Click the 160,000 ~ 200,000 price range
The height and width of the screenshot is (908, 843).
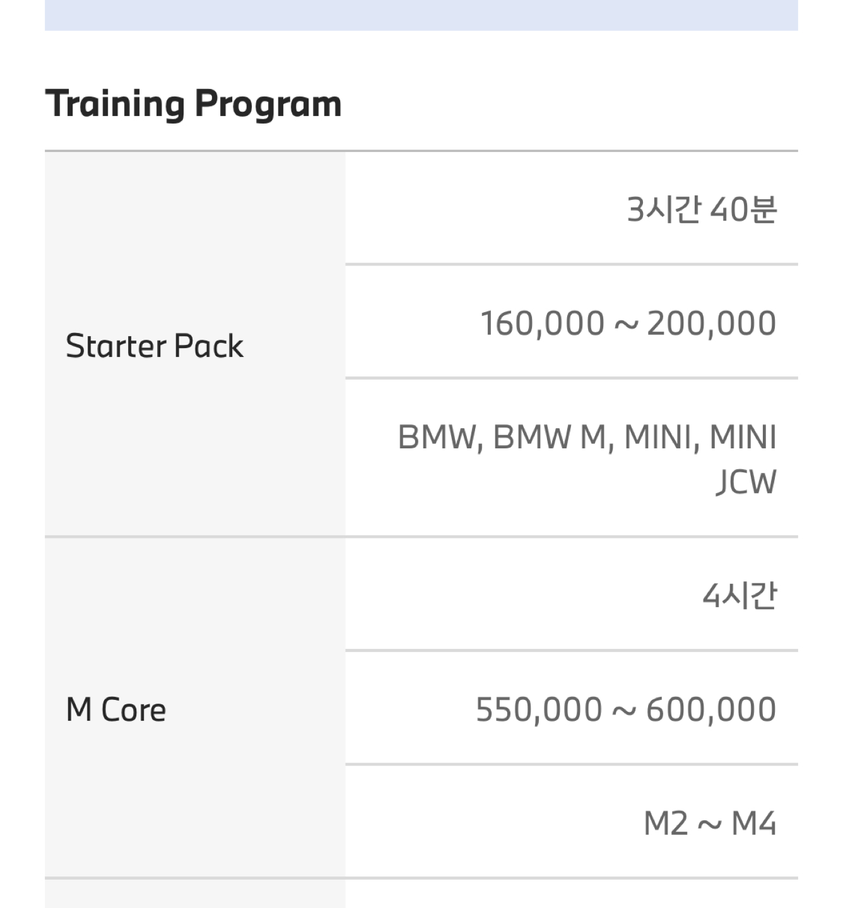[x=628, y=323]
